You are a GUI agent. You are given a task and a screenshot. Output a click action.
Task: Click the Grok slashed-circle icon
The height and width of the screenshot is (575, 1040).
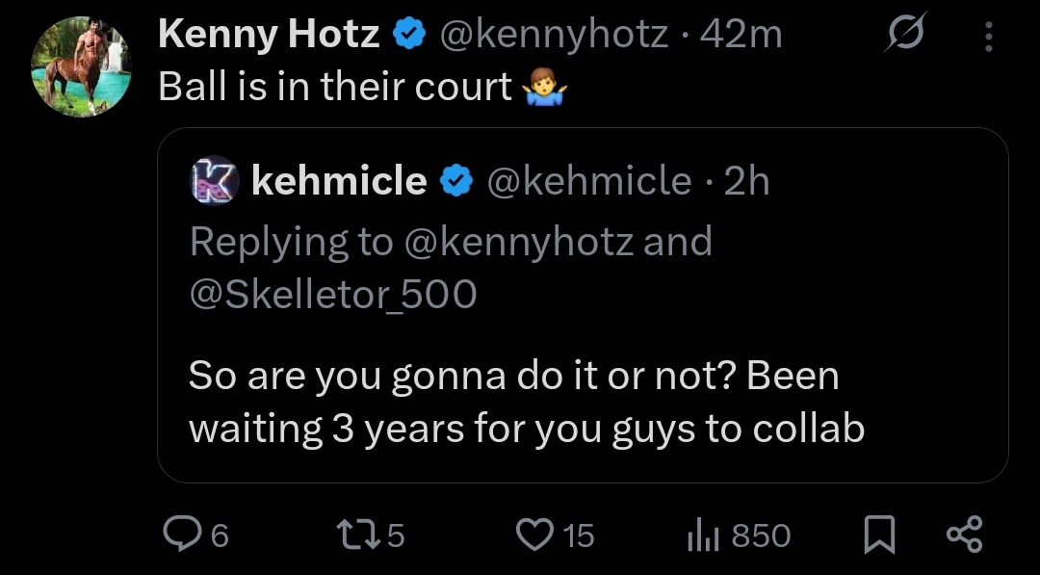(906, 37)
